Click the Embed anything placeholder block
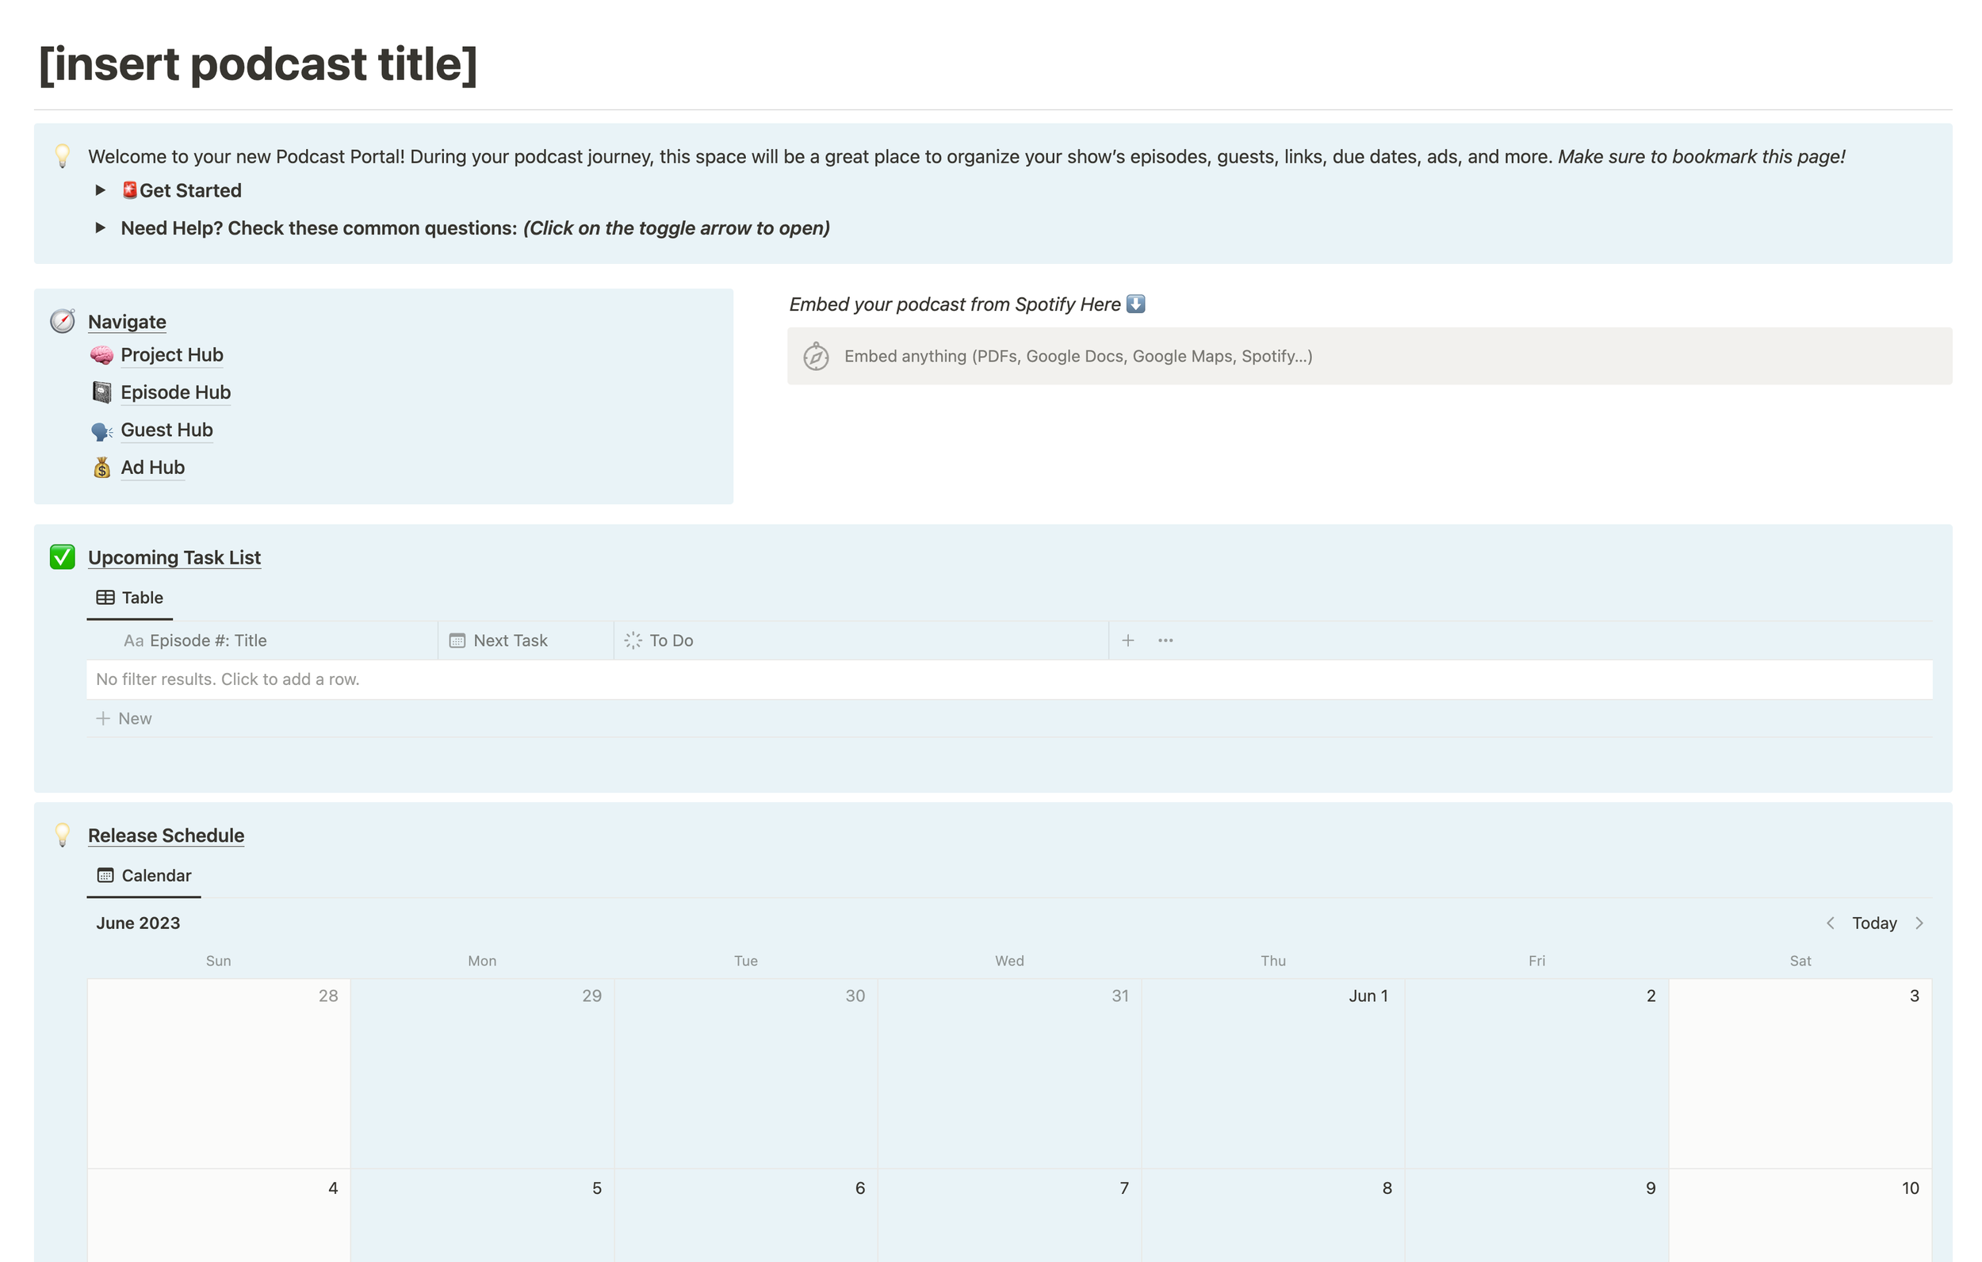Image resolution: width=1982 pixels, height=1262 pixels. tap(1369, 356)
